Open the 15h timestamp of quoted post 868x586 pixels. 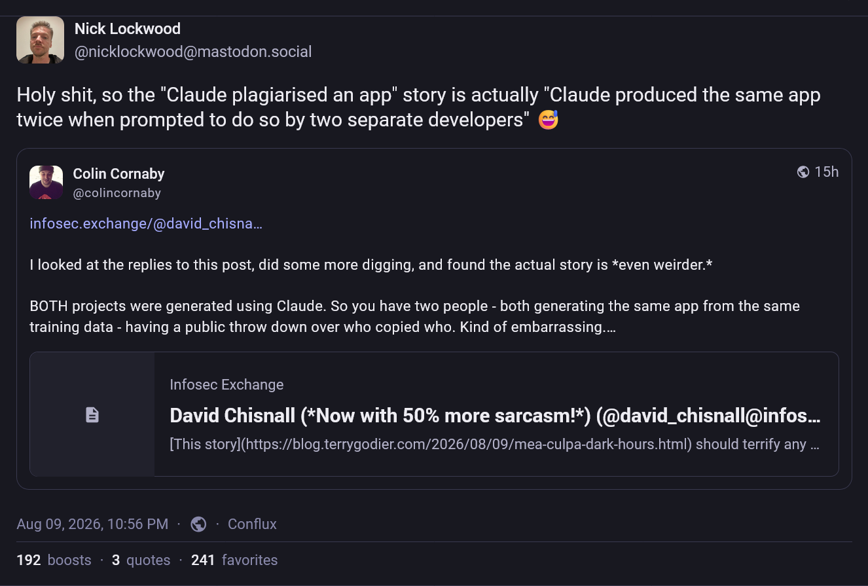(x=826, y=172)
